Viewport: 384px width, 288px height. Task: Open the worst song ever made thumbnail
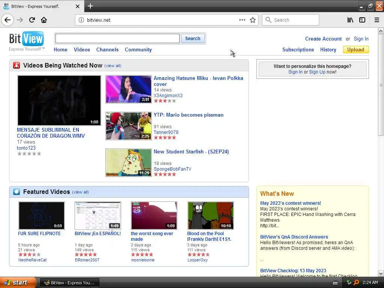pos(154,216)
